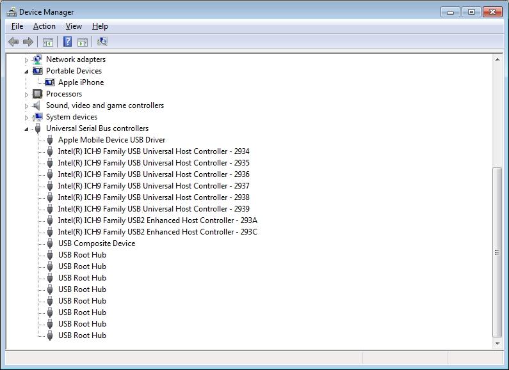Select the Apple iPhone device icon

[x=50, y=82]
